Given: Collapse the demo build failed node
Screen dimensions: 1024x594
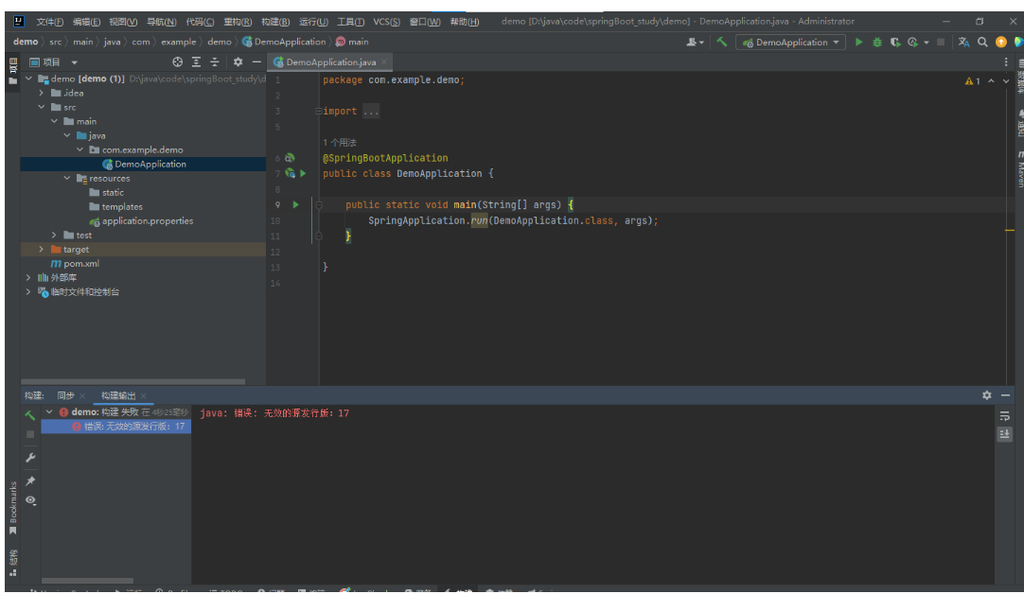Looking at the screenshot, I should (49, 411).
